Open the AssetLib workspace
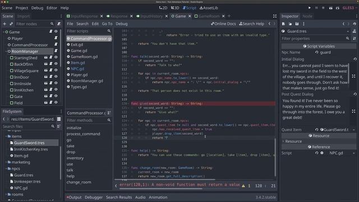Screen dimensions: 359x202 pyautogui.click(x=209, y=8)
